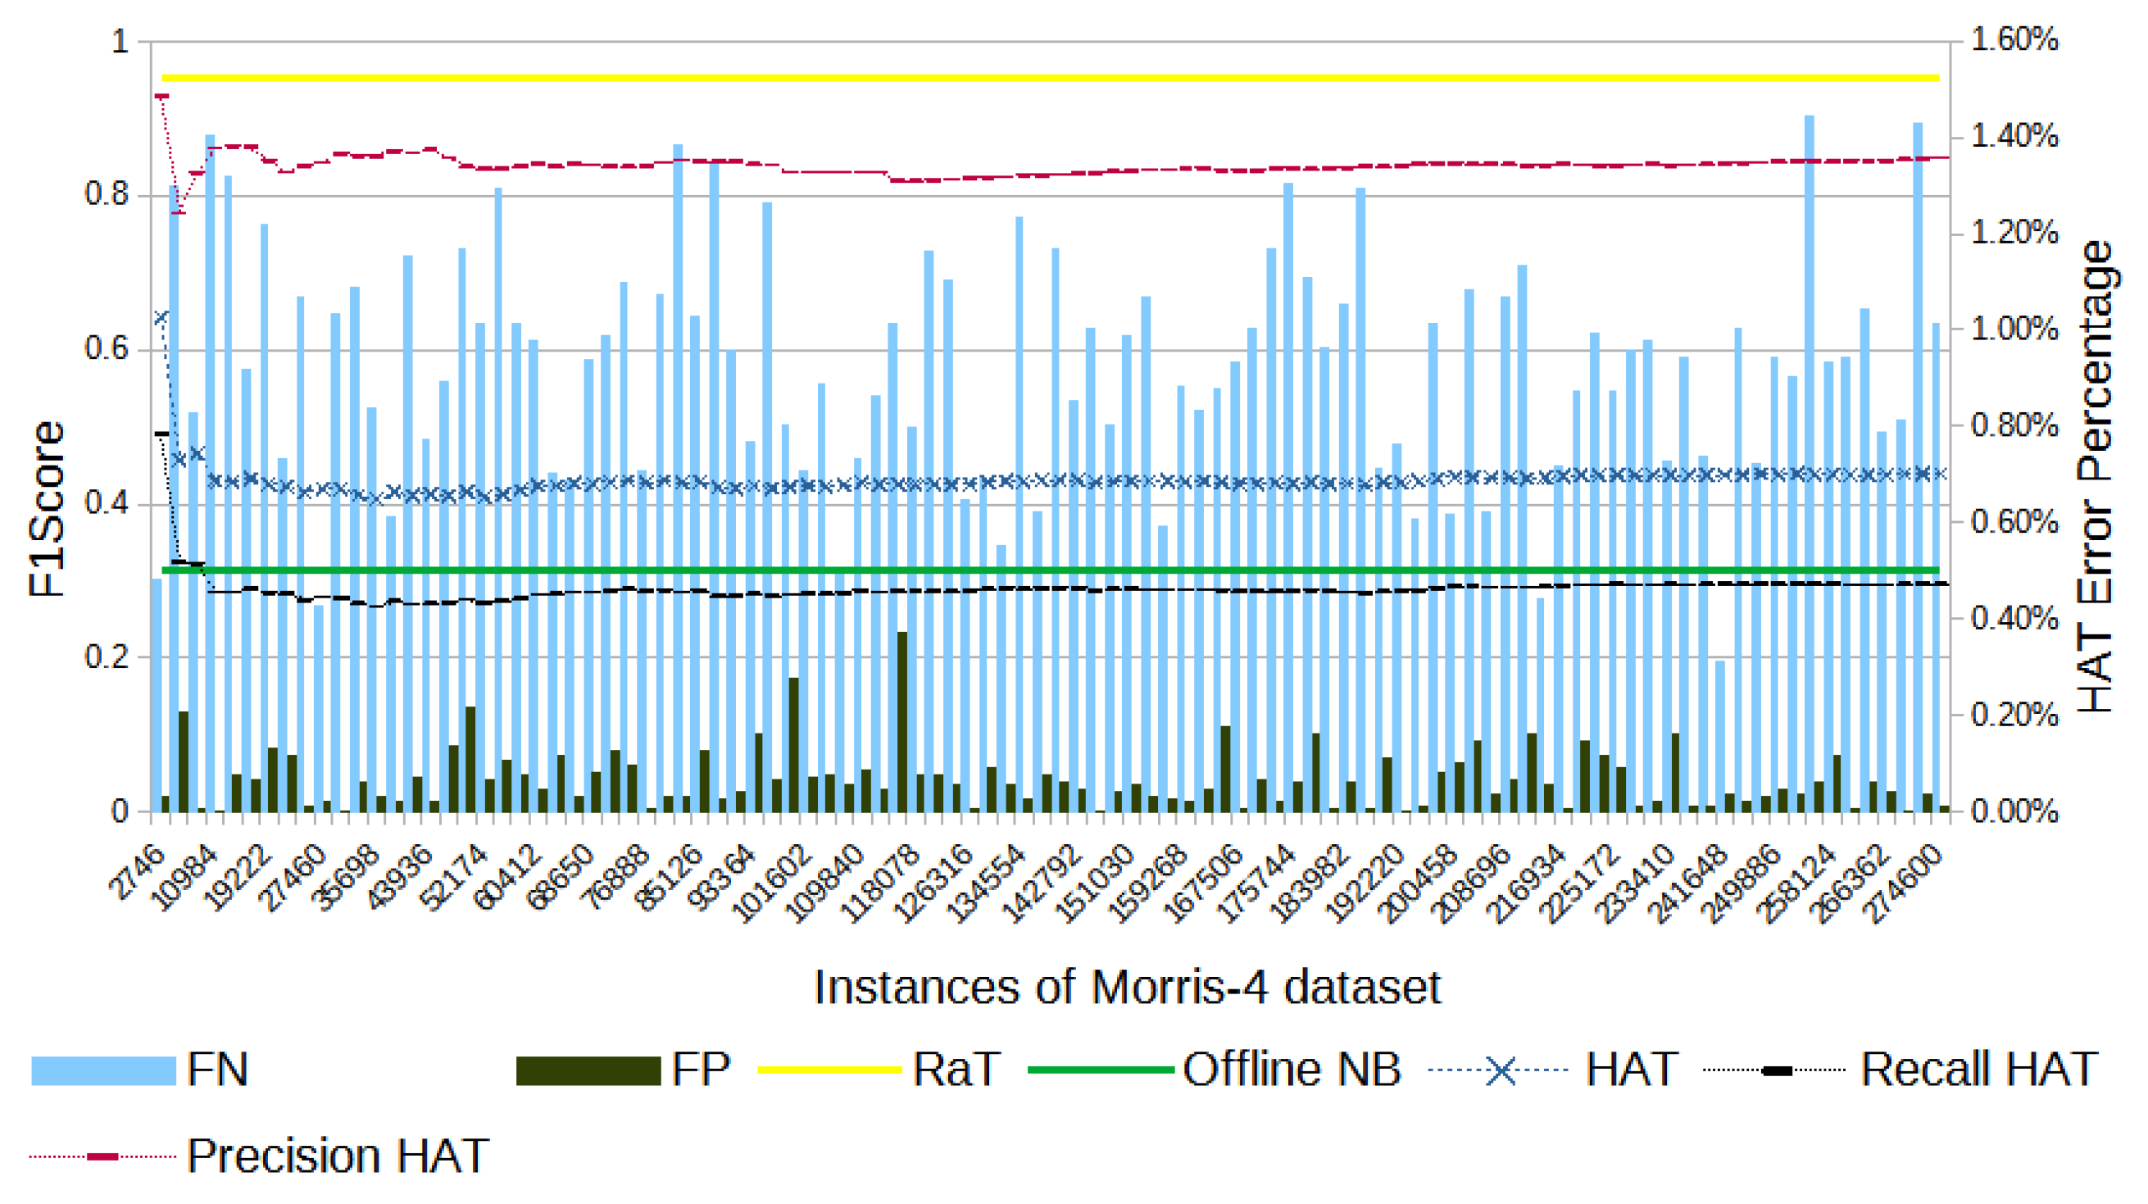Click the red Precision HAT legend marker
This screenshot has width=2148, height=1204.
click(103, 1156)
